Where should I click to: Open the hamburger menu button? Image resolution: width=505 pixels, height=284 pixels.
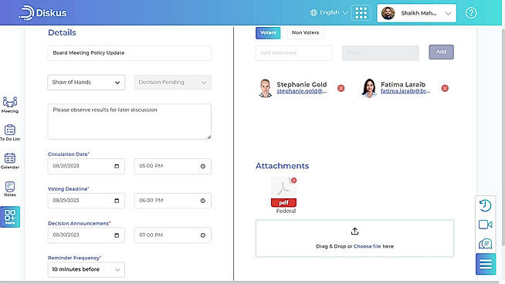(x=486, y=264)
